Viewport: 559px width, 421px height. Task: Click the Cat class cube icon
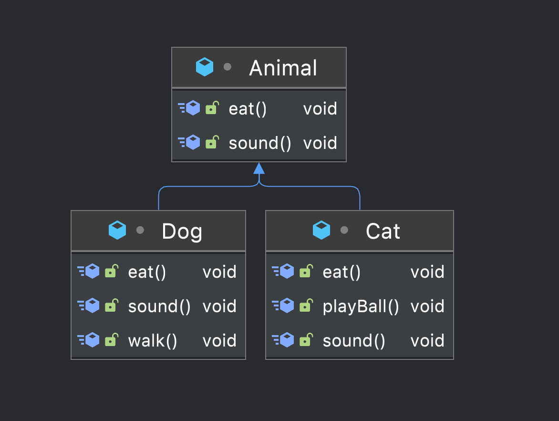[321, 231]
